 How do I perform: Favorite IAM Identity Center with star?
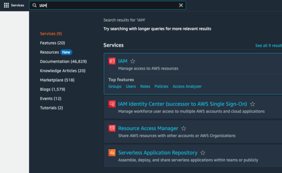point(252,104)
